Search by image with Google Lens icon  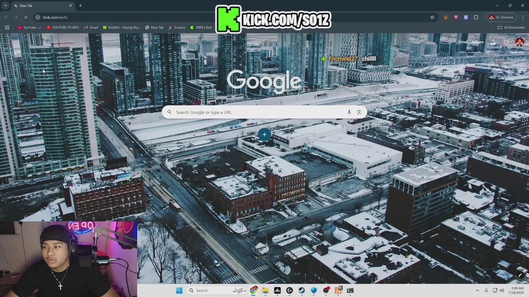[359, 112]
